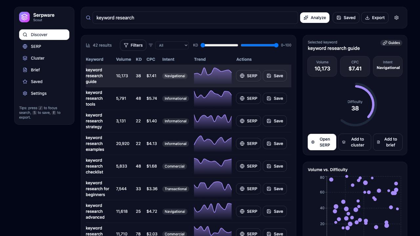Open the Settings gear icon top right
The image size is (420, 236).
coord(396,17)
